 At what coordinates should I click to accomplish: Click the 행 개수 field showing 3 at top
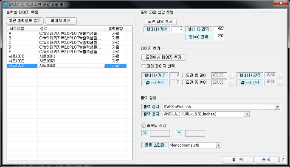pos(177,29)
